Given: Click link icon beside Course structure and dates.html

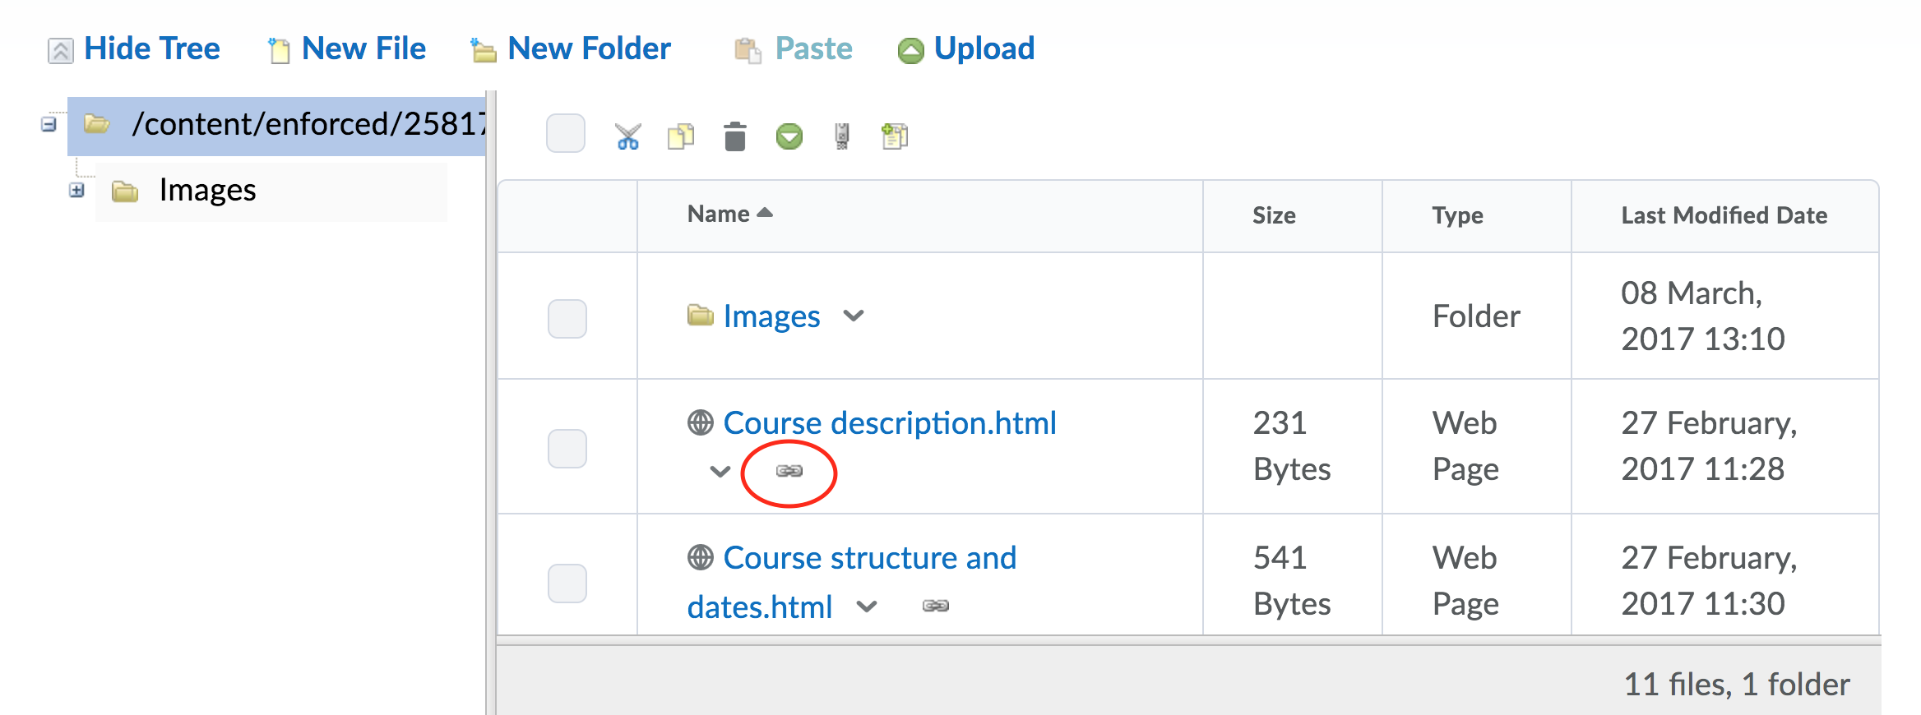Looking at the screenshot, I should [935, 607].
